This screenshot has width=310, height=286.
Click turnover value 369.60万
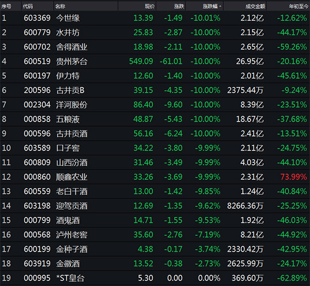pos(247,278)
